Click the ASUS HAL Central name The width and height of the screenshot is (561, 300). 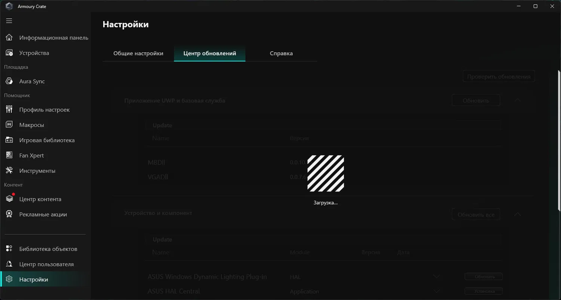point(174,291)
